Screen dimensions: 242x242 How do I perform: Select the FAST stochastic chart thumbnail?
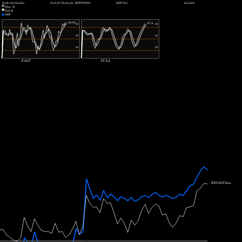coord(41,39)
